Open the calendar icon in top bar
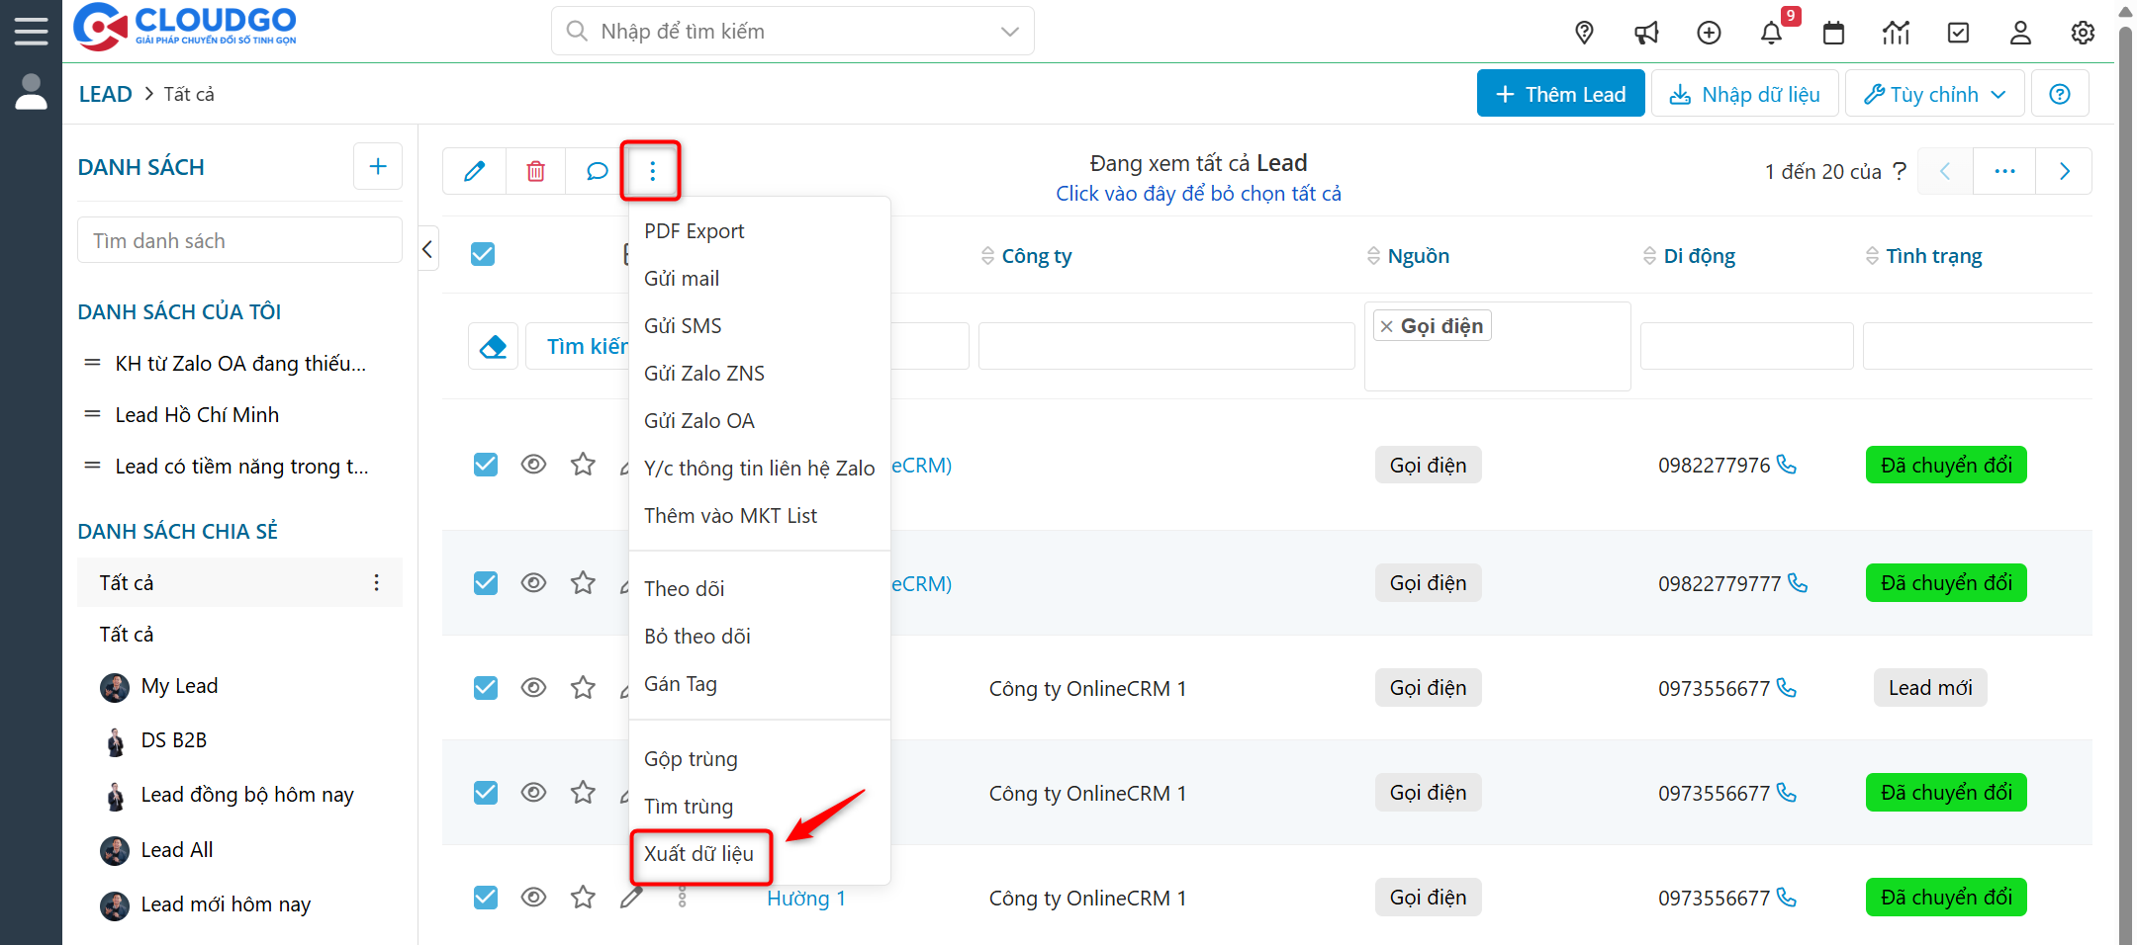 pyautogui.click(x=1833, y=33)
